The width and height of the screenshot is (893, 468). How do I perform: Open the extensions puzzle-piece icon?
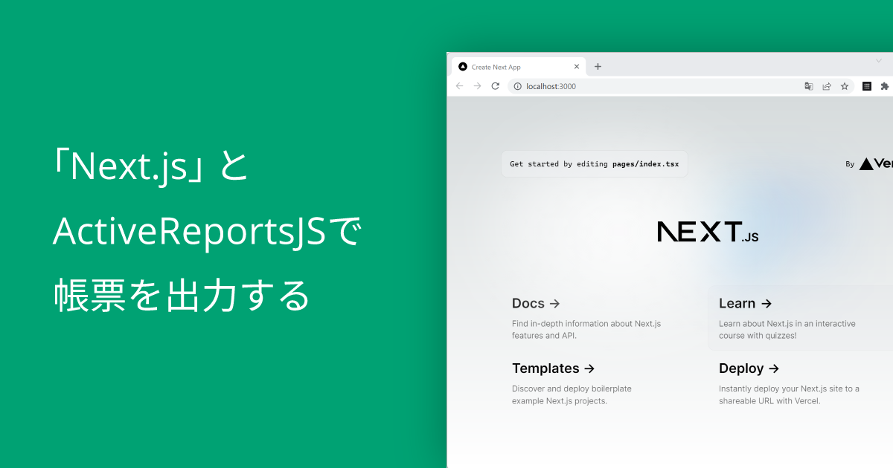coord(885,86)
